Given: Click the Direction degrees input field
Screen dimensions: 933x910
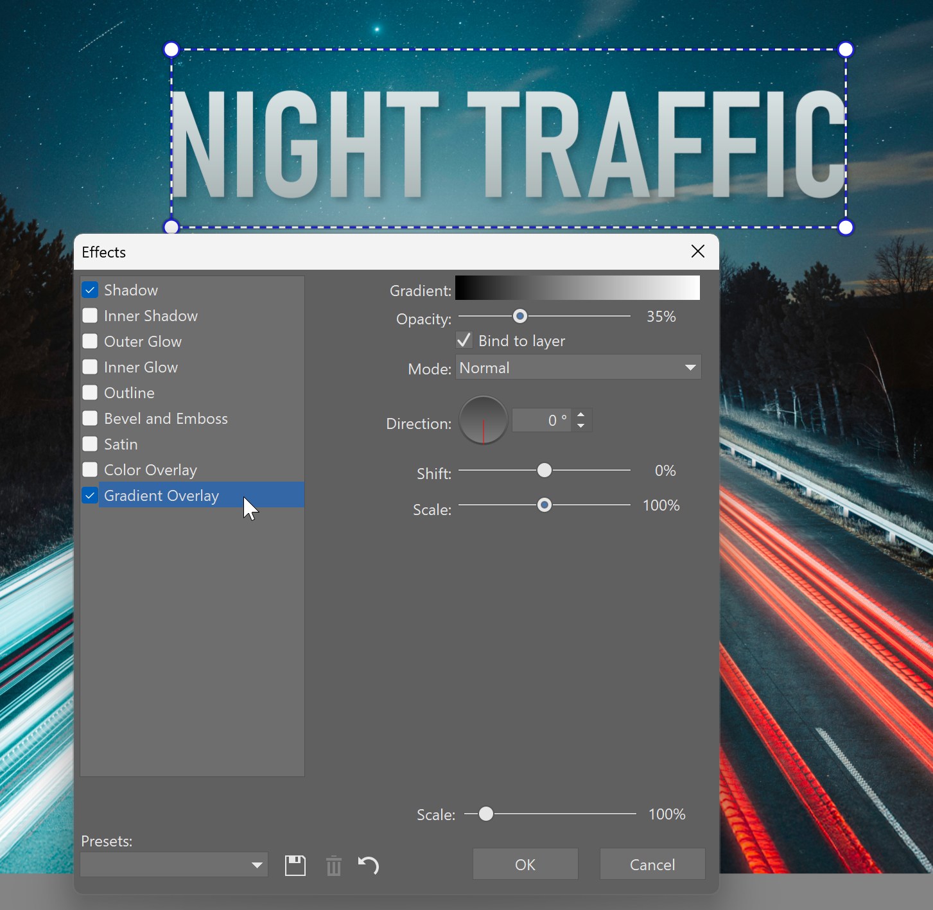Looking at the screenshot, I should pos(541,421).
